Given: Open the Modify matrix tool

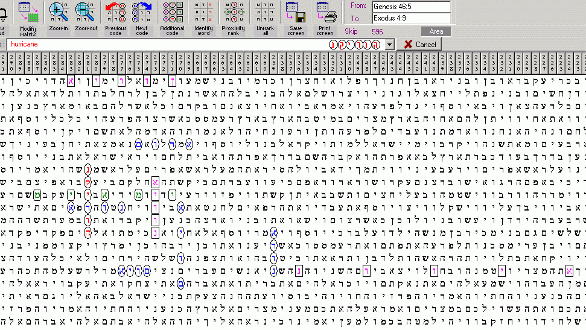Looking at the screenshot, I should coord(28,19).
